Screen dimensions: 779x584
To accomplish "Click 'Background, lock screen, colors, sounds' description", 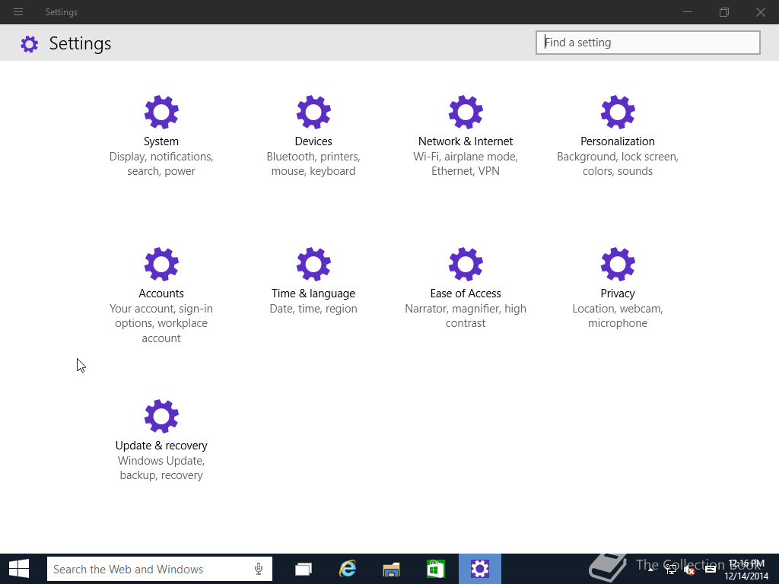I will point(618,164).
